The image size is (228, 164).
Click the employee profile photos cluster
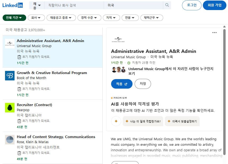[x=119, y=70]
